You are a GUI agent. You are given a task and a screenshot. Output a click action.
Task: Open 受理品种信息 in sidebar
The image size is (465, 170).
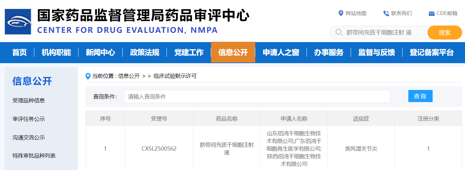tap(29, 100)
